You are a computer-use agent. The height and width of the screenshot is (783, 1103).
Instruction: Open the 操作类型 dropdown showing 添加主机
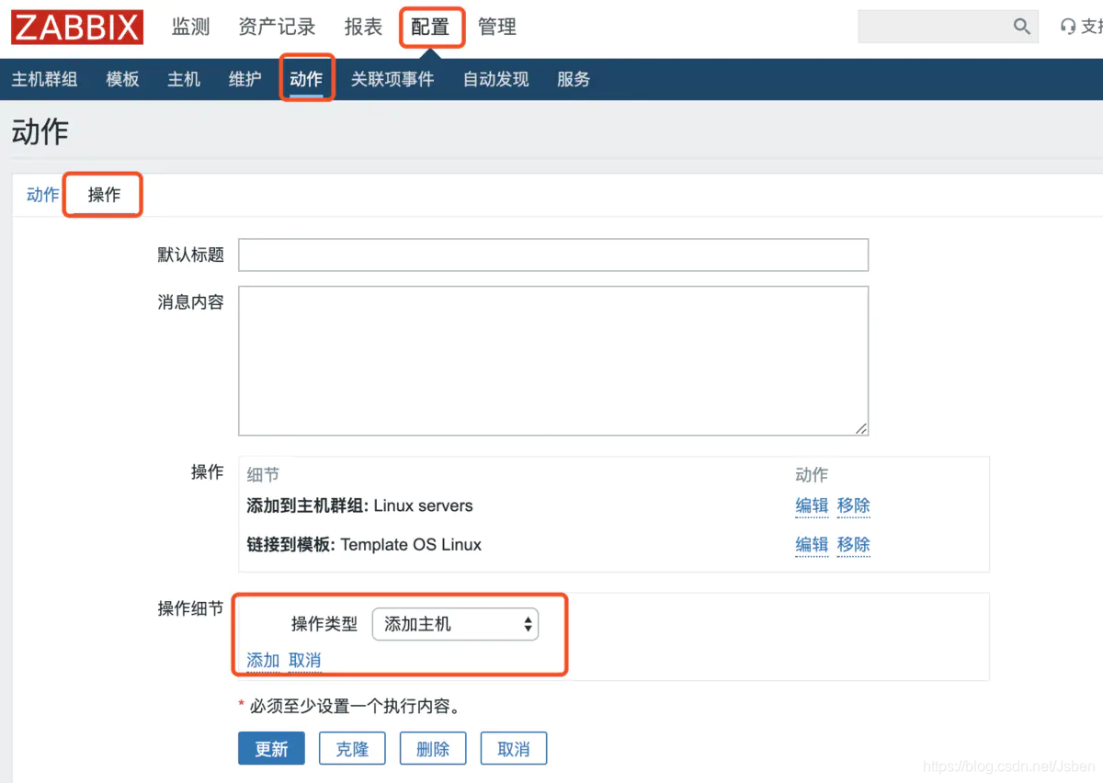point(455,624)
